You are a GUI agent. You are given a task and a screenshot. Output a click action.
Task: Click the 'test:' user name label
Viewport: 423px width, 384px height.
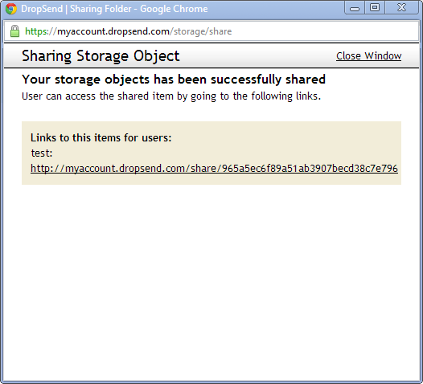(42, 153)
